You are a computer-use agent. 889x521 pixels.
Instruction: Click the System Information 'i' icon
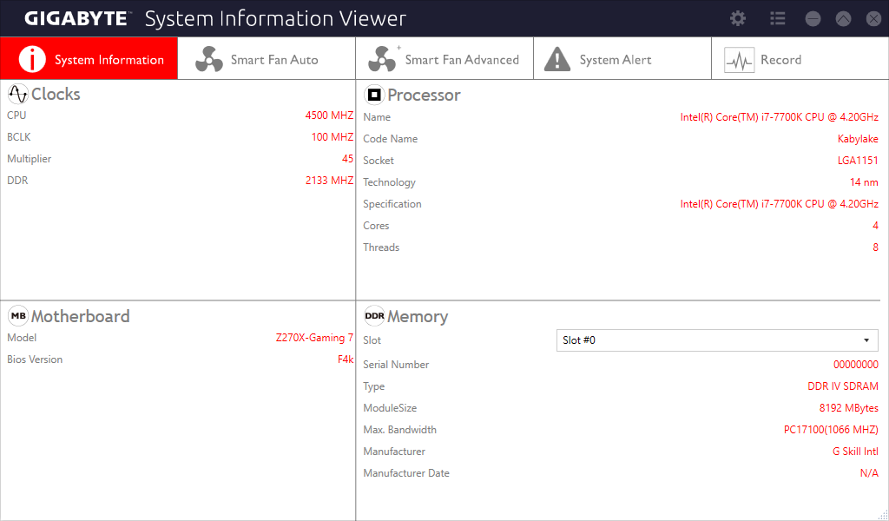coord(32,59)
